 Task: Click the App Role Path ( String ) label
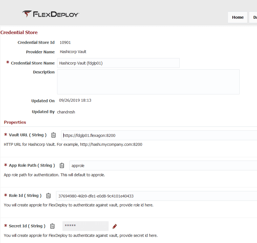[x=32, y=165]
